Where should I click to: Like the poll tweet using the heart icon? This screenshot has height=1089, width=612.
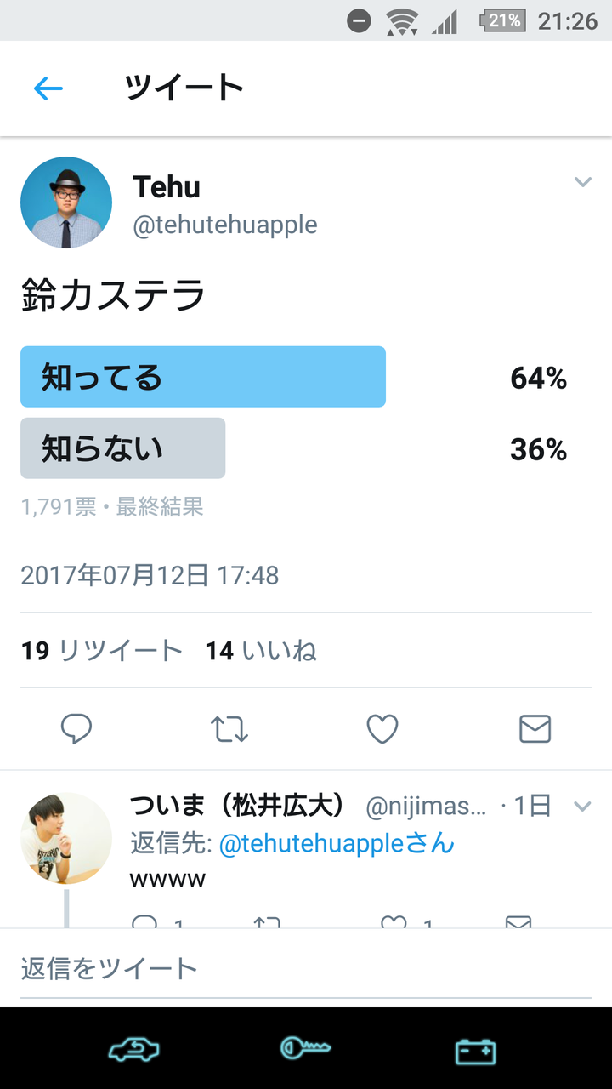point(382,728)
